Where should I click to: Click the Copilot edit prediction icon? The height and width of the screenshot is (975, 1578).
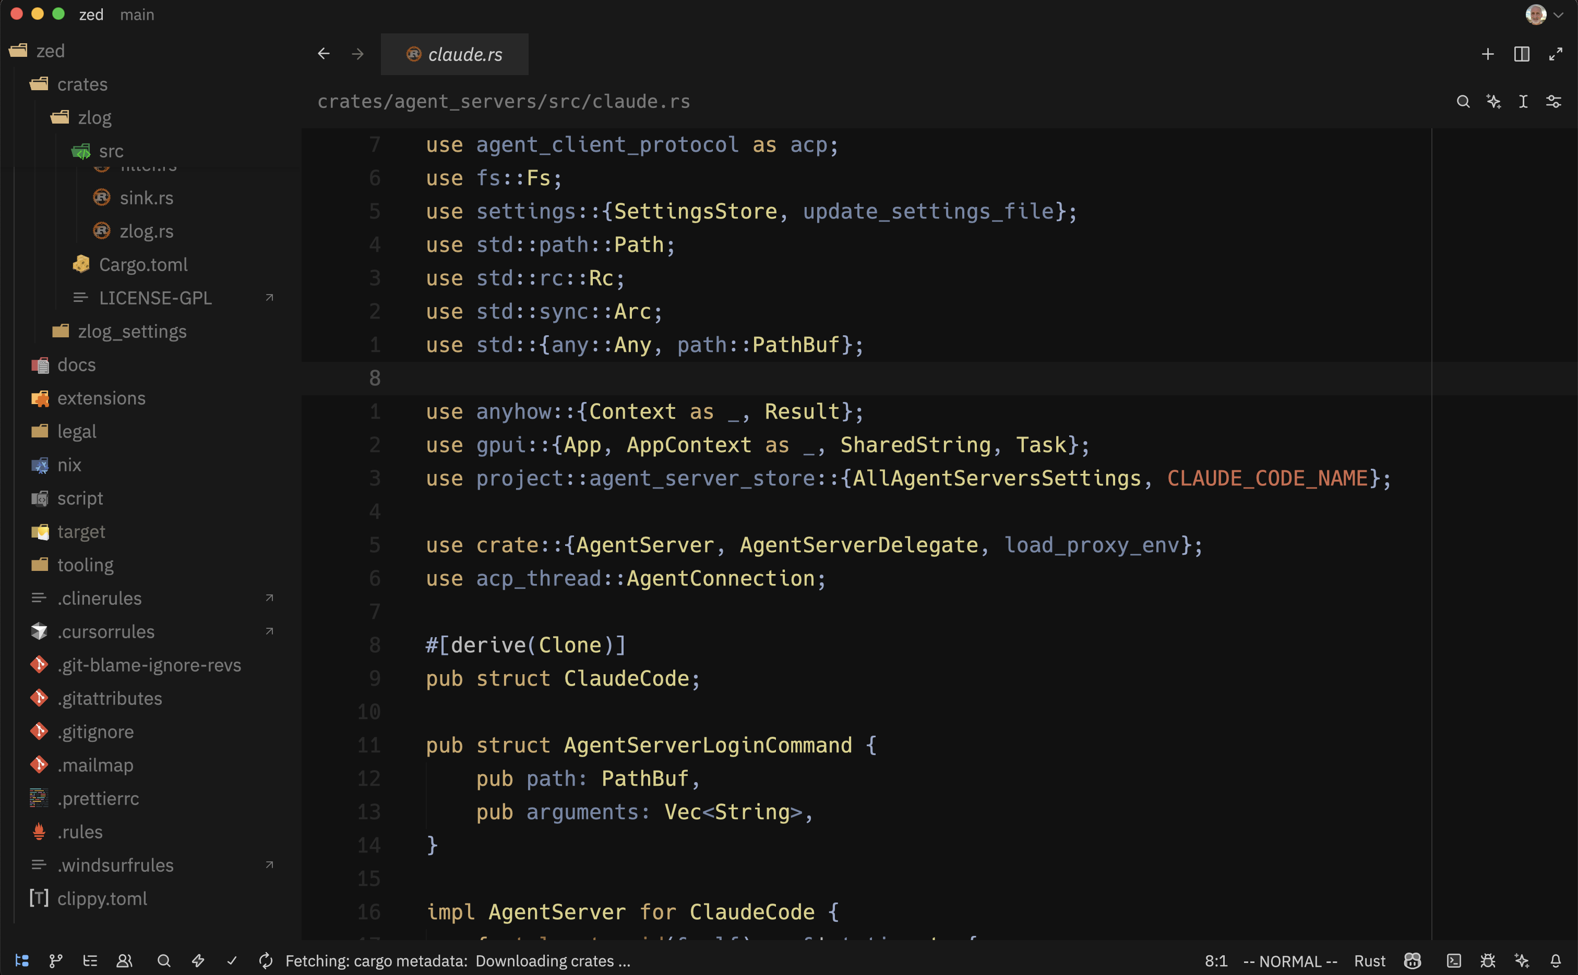pyautogui.click(x=1413, y=961)
